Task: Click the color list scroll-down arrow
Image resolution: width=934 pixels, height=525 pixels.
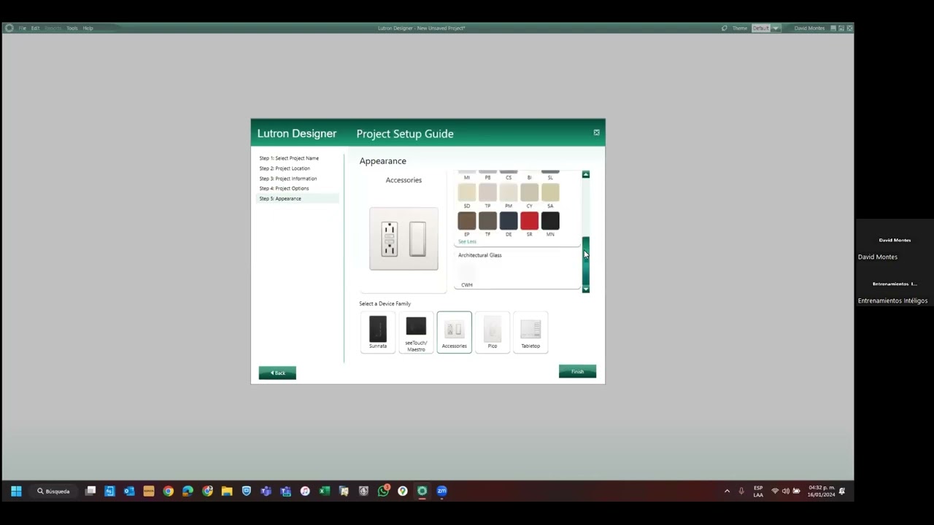Action: 585,289
